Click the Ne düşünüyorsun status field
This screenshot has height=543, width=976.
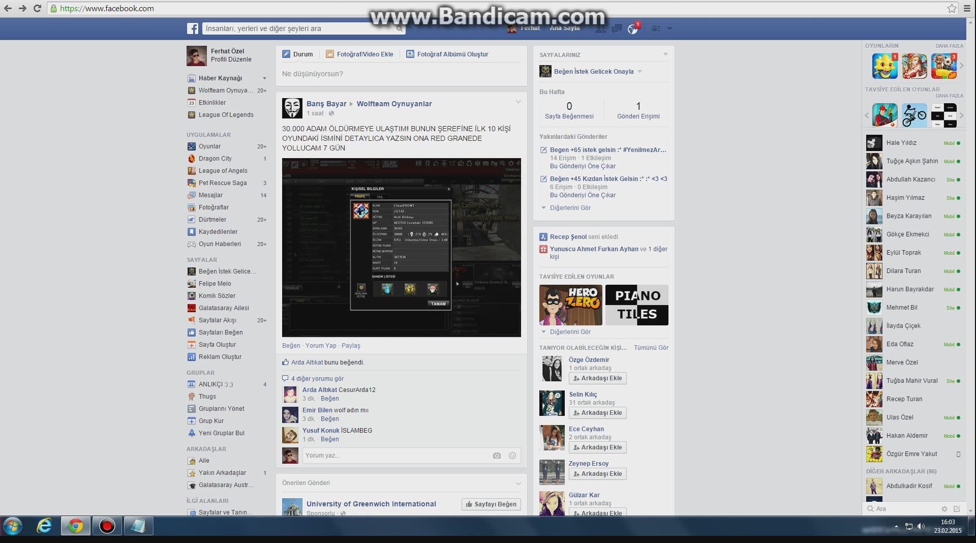[401, 74]
